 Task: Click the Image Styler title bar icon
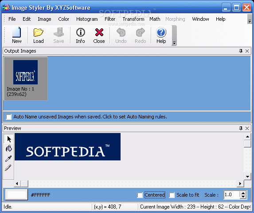(6, 8)
